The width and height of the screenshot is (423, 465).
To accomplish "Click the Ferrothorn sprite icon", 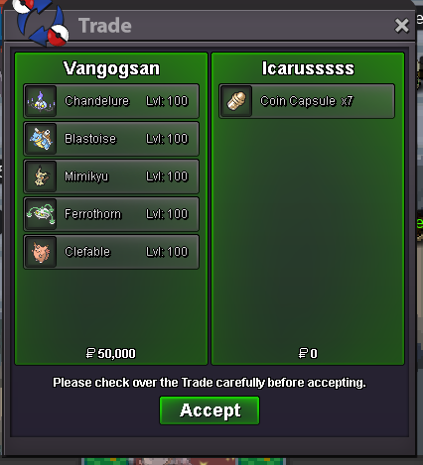I will [41, 214].
